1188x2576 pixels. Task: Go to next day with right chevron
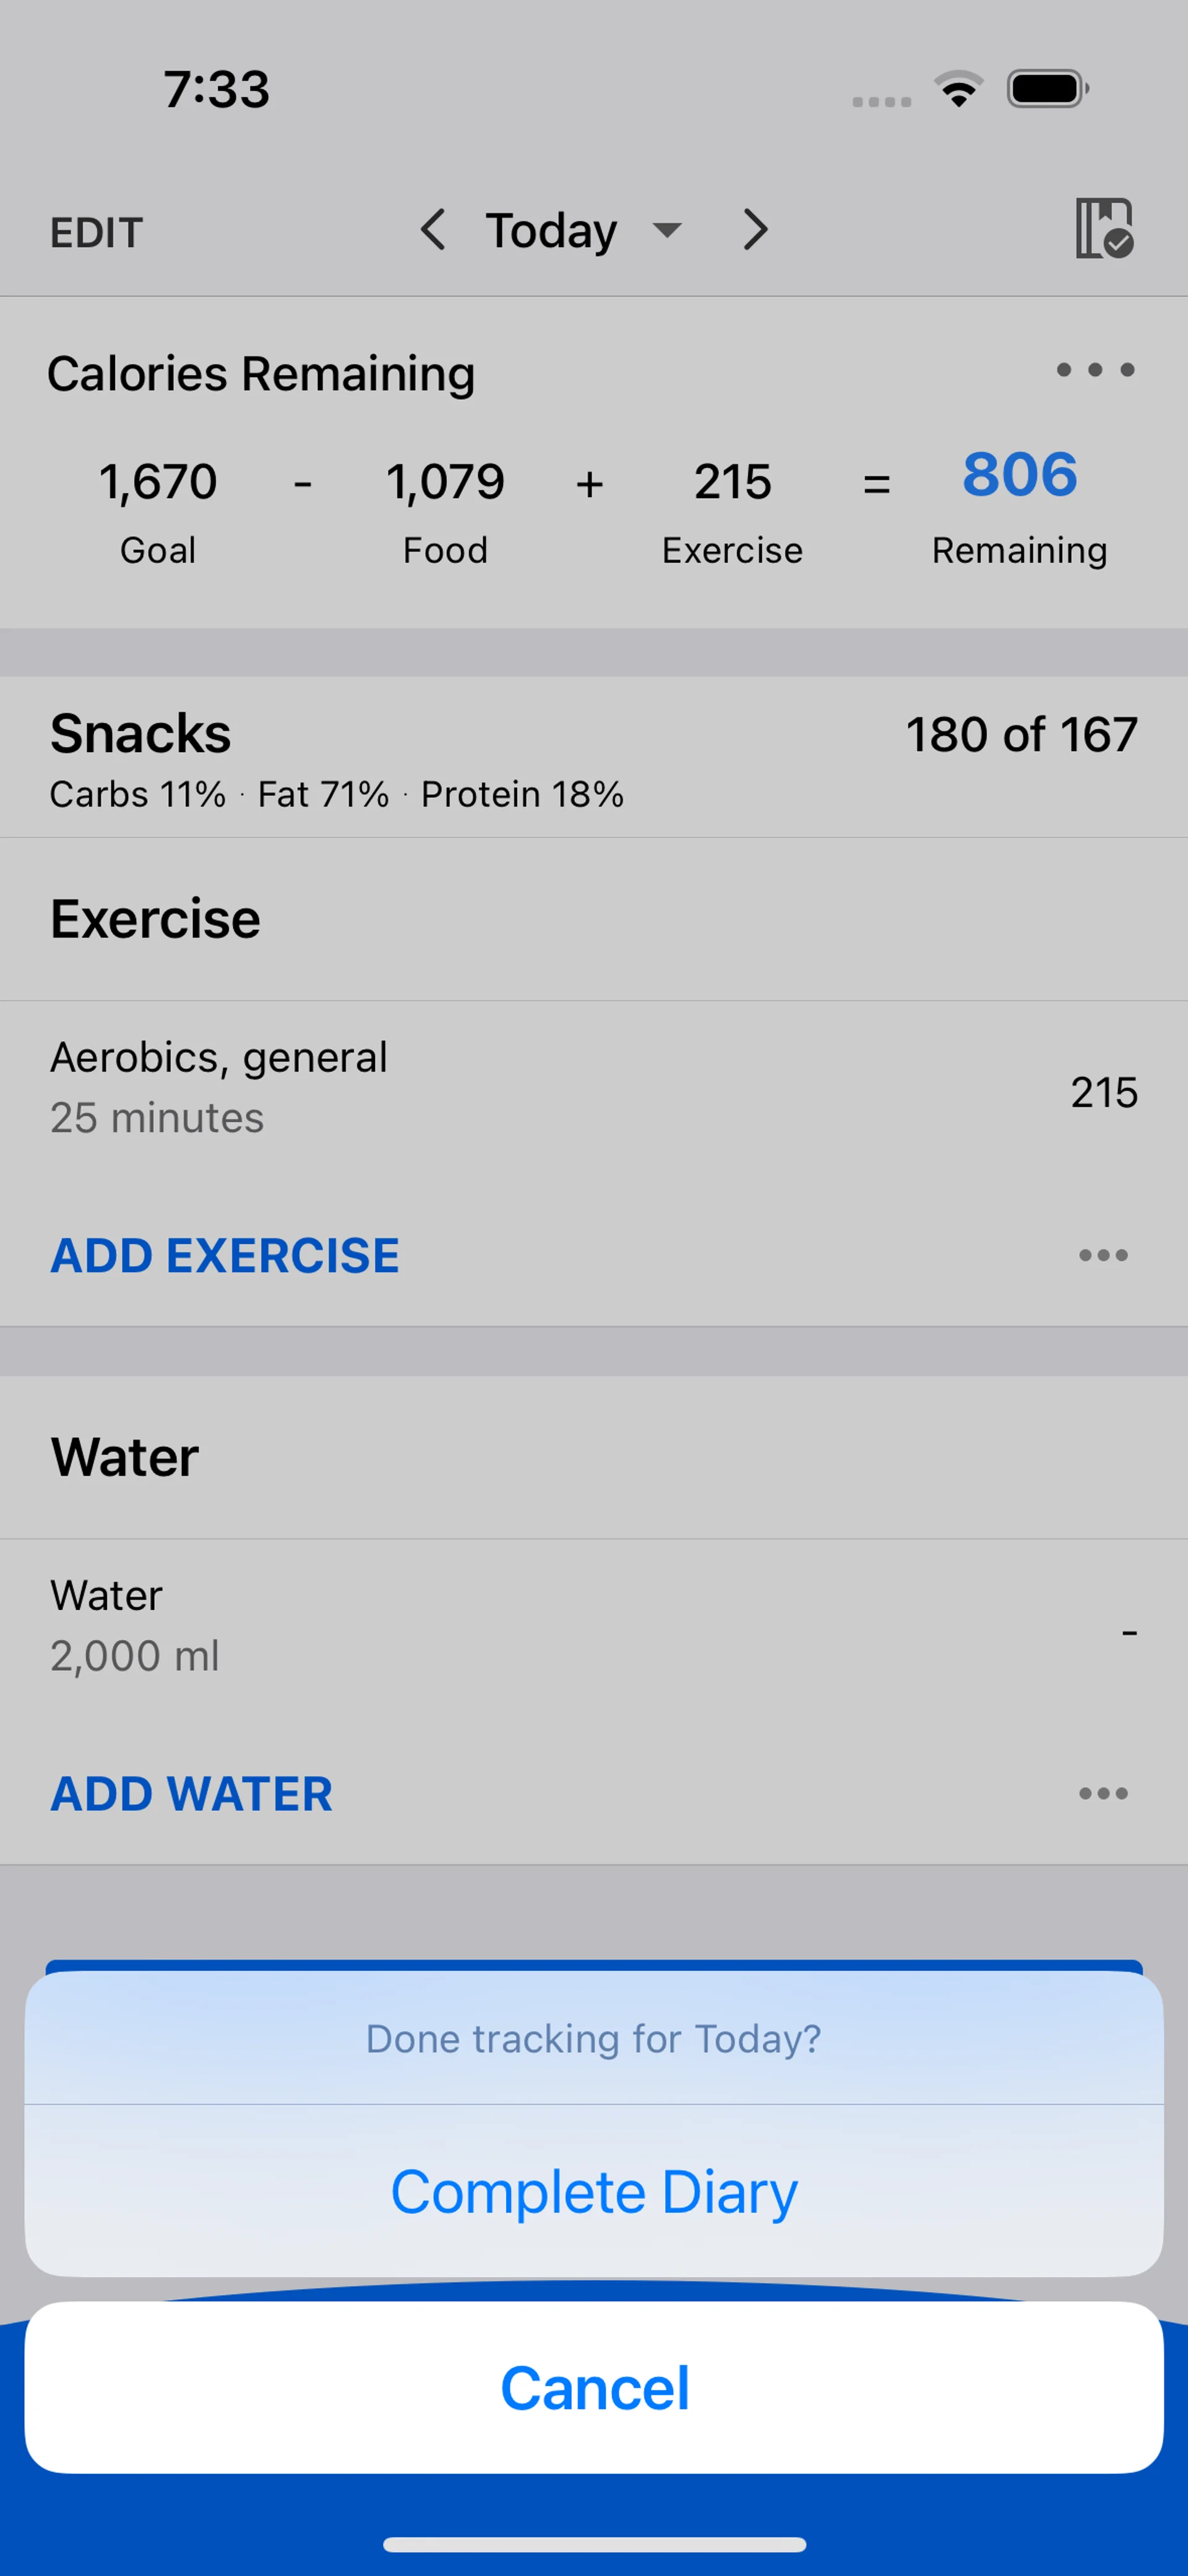click(755, 230)
